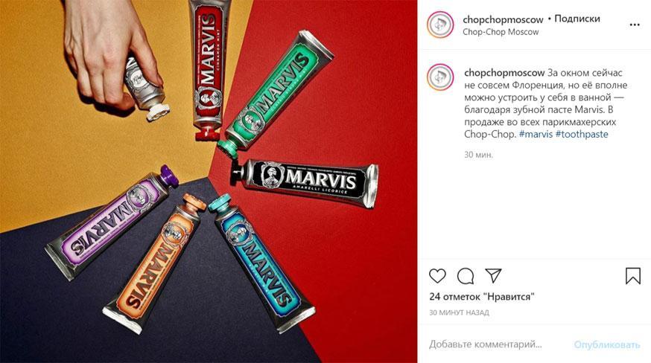
Task: Open the #toothpaste hashtag
Action: 582,134
